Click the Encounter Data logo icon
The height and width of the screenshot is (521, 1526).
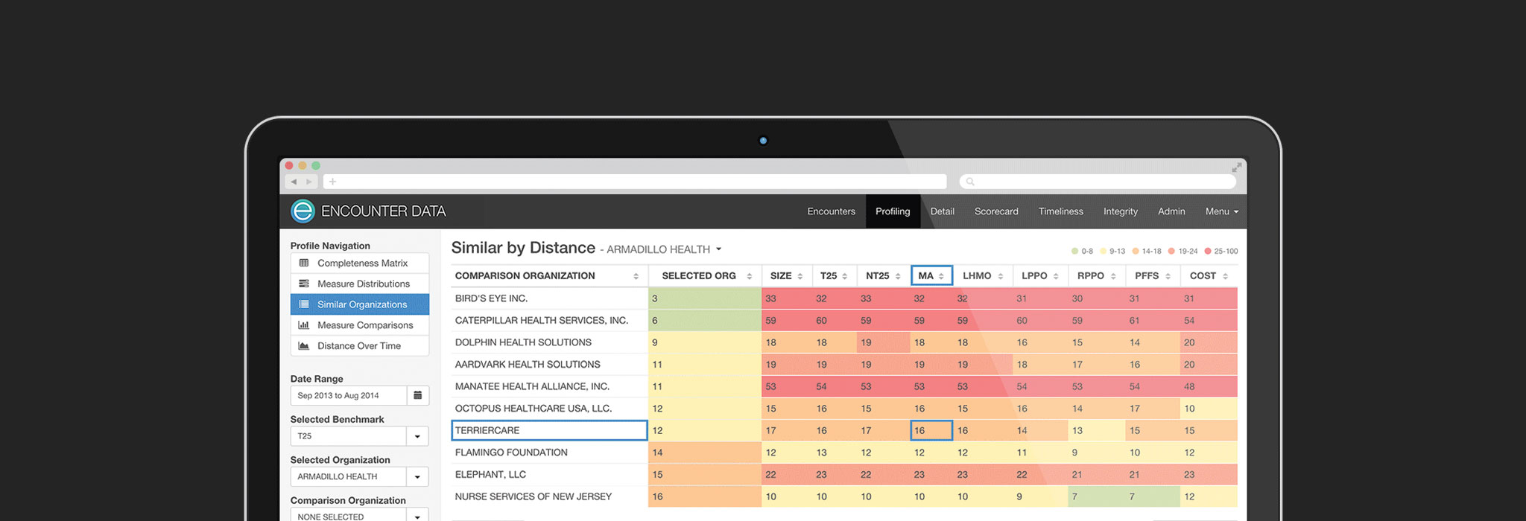[303, 211]
